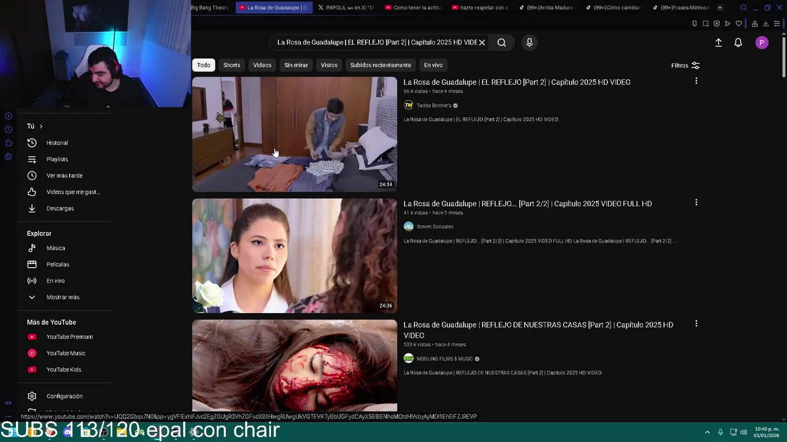Click the browser heart favorites icon
Image resolution: width=787 pixels, height=442 pixels.
(738, 23)
